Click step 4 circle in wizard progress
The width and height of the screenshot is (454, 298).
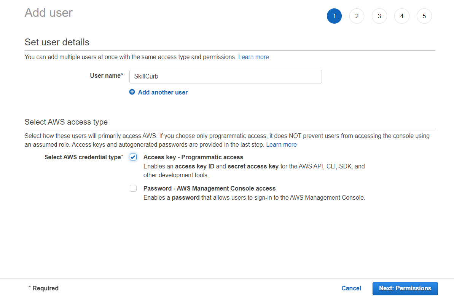tap(402, 16)
